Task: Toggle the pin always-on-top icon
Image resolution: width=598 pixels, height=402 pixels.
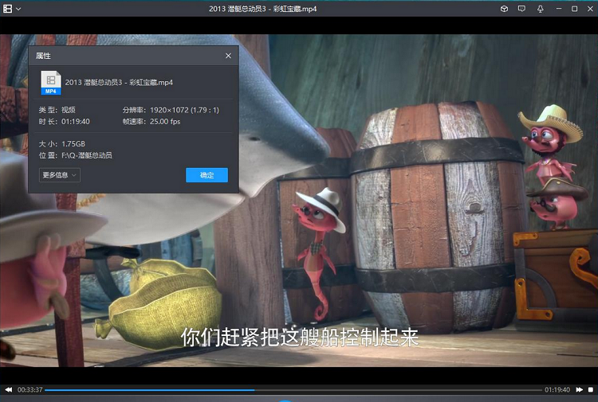Action: [x=540, y=9]
